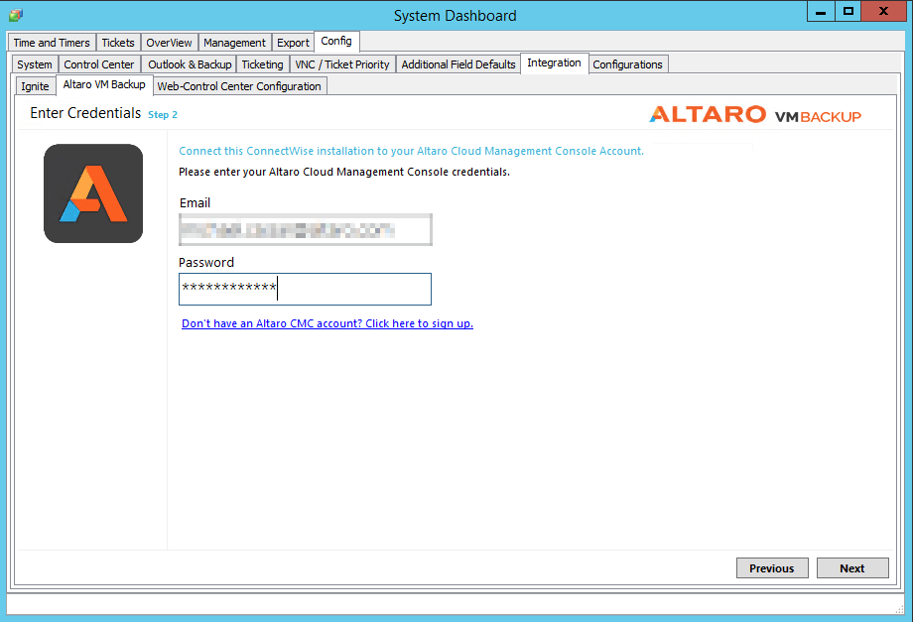Click the Connect this ConnectWise installation text
Image resolution: width=913 pixels, height=622 pixels.
tap(411, 151)
